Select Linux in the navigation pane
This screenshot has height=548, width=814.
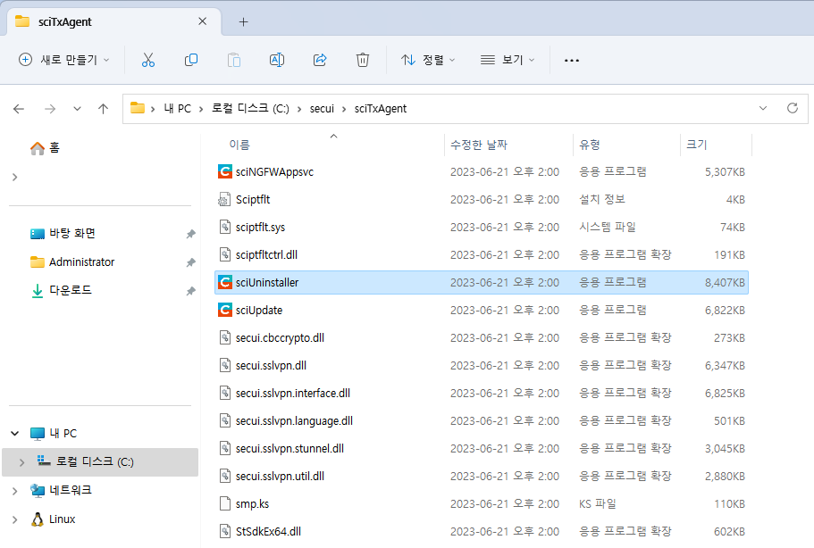click(x=62, y=519)
